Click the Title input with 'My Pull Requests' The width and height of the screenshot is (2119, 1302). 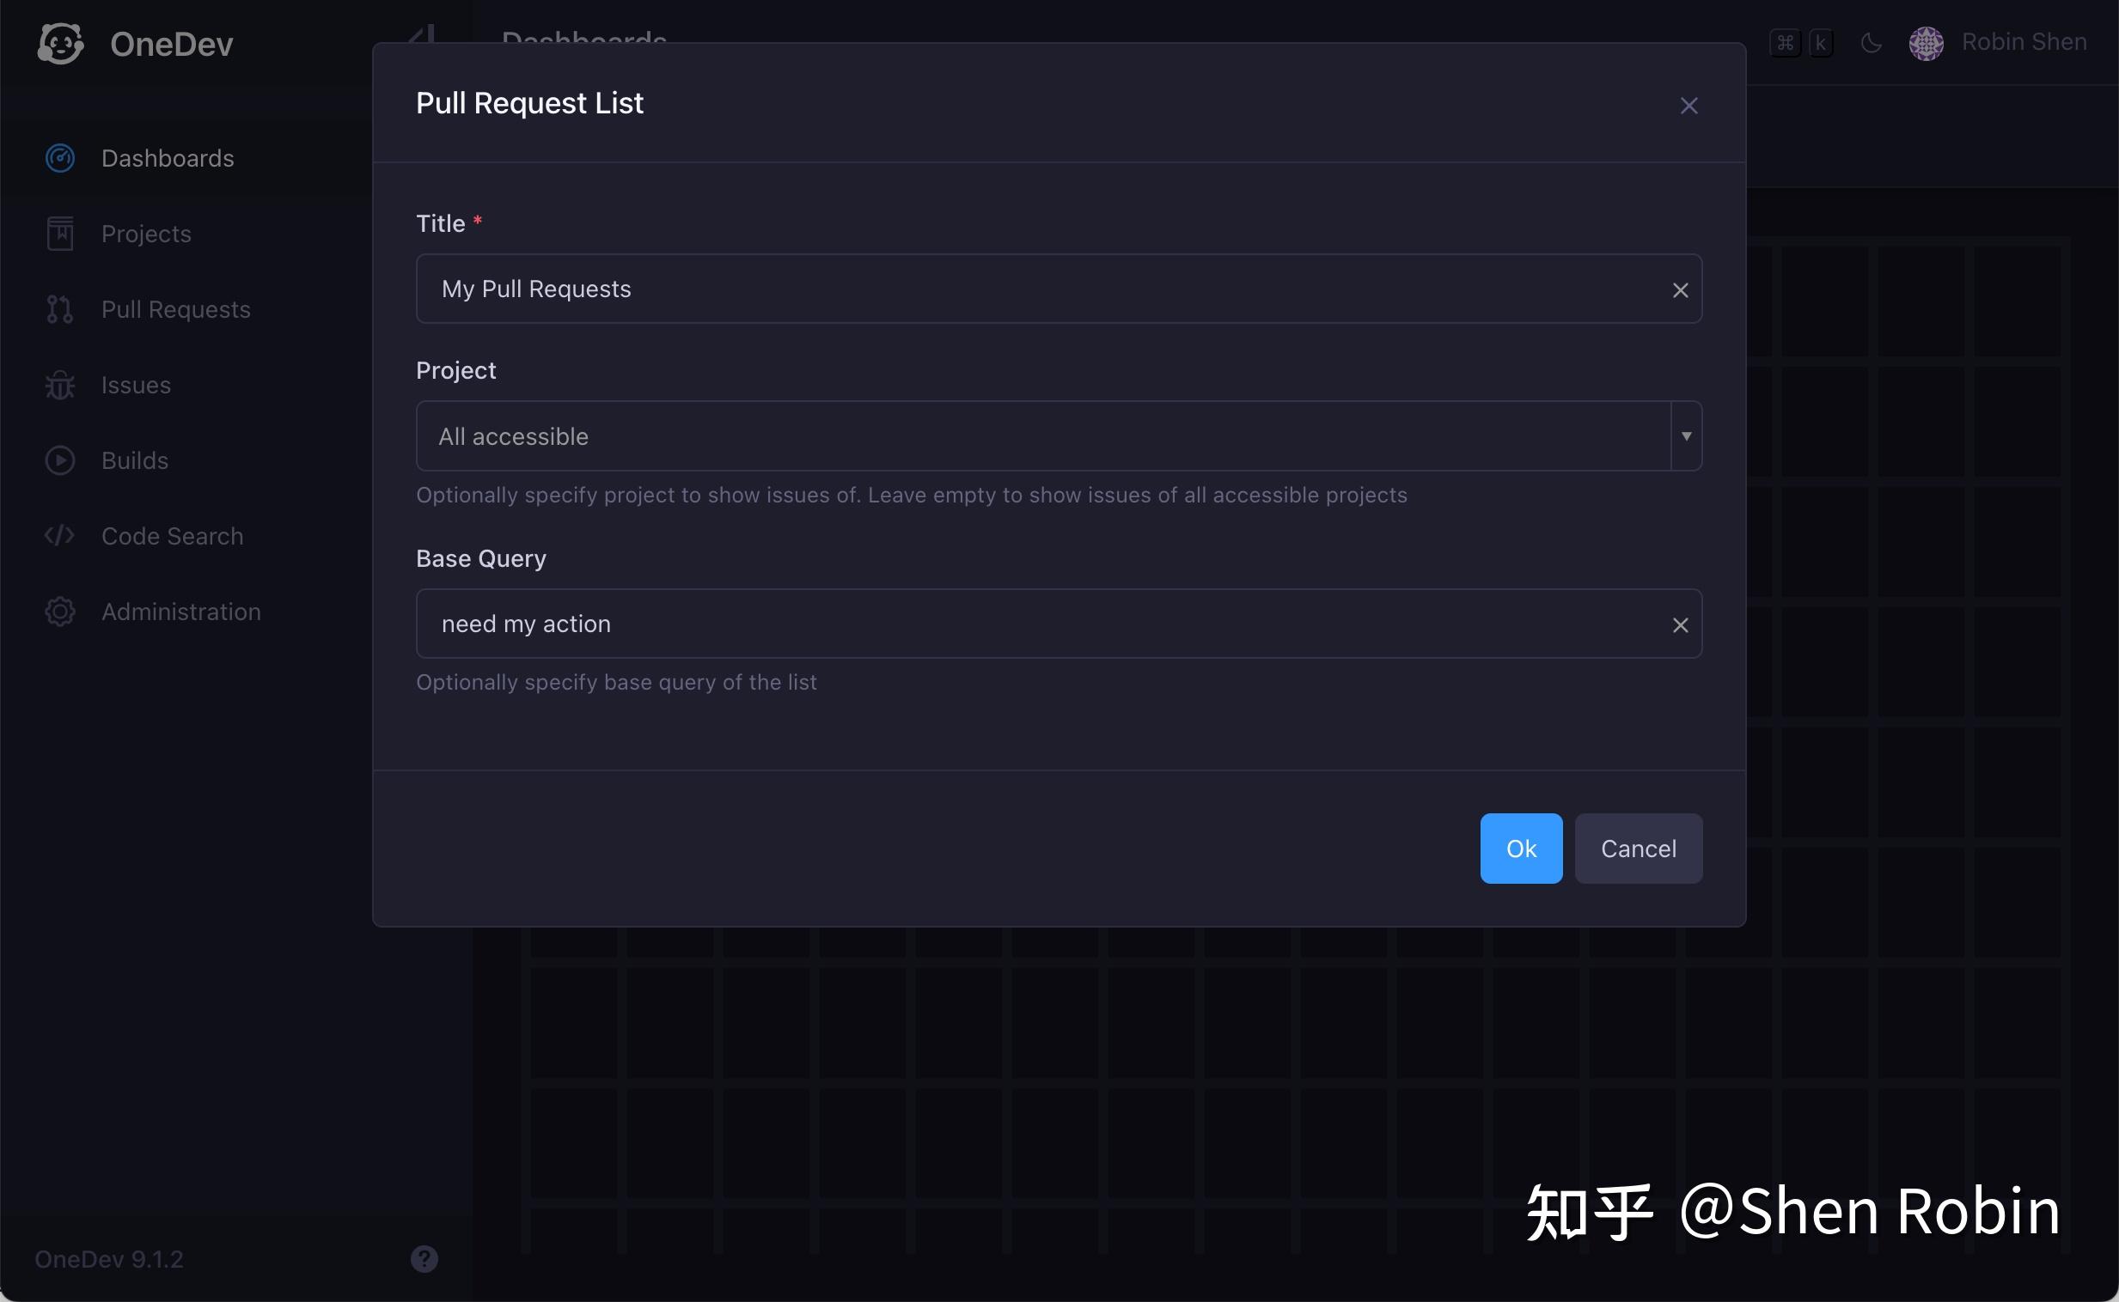point(1059,289)
